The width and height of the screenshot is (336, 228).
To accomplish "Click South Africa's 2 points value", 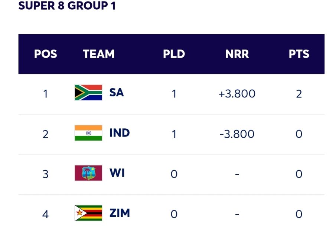I will (x=299, y=93).
